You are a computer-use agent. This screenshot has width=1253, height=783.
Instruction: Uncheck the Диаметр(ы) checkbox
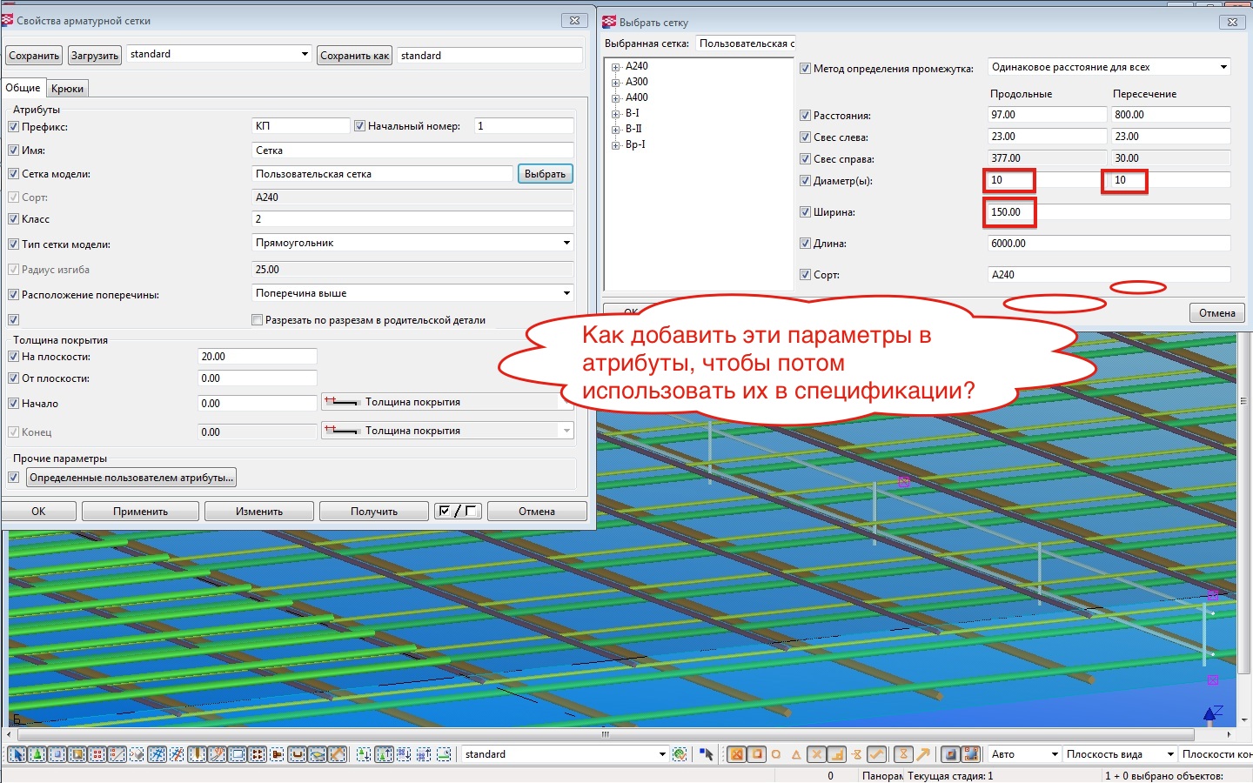pos(805,181)
